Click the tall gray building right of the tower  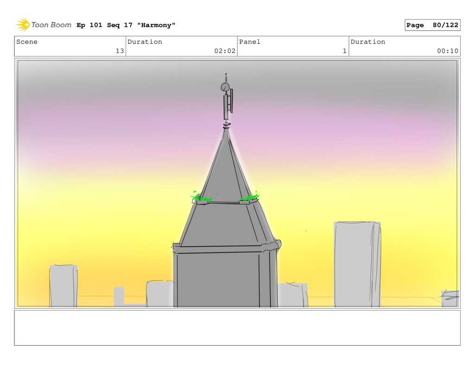click(x=357, y=264)
